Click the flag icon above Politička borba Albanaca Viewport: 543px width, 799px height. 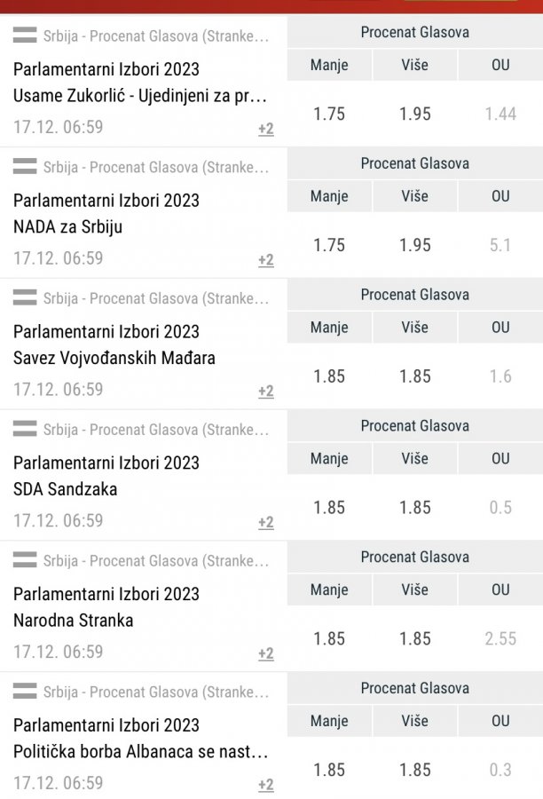[x=25, y=692]
